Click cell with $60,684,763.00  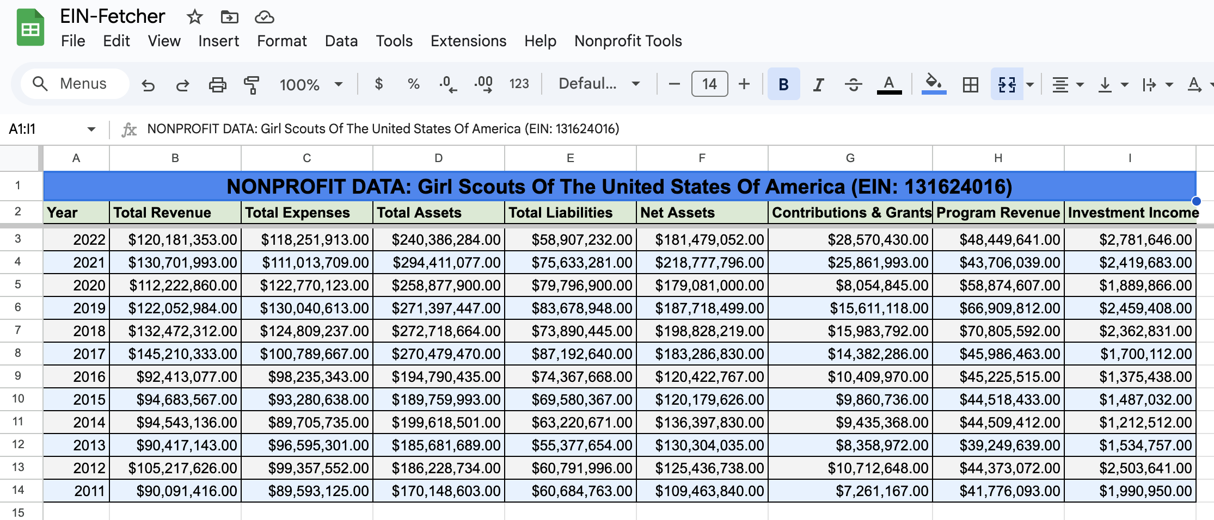[x=571, y=491]
